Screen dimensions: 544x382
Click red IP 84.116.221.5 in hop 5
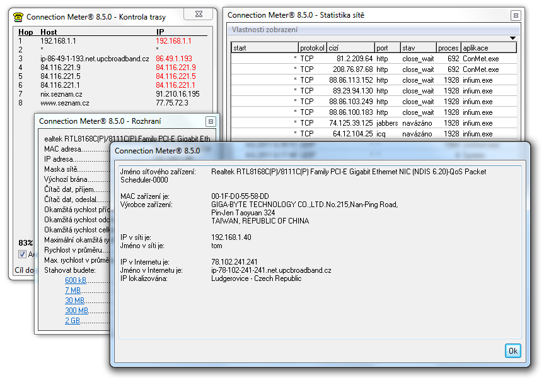(175, 76)
